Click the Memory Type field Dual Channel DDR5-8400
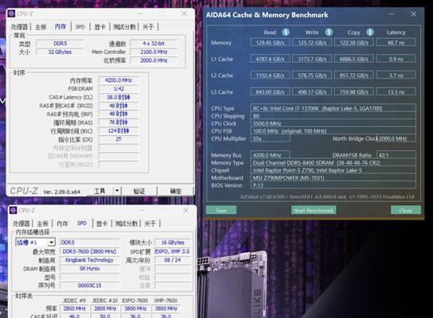The image size is (433, 318). (334, 163)
